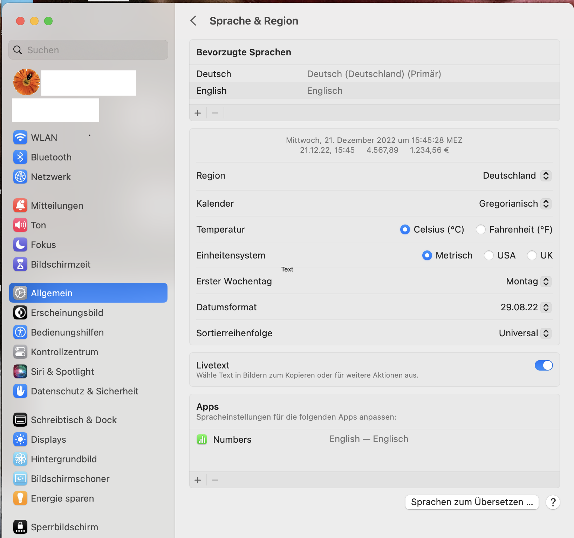Click the WLAN Wi-Fi icon
This screenshot has height=538, width=574.
tap(20, 137)
